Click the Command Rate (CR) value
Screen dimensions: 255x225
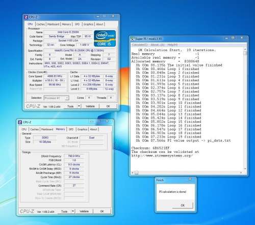point(74,186)
